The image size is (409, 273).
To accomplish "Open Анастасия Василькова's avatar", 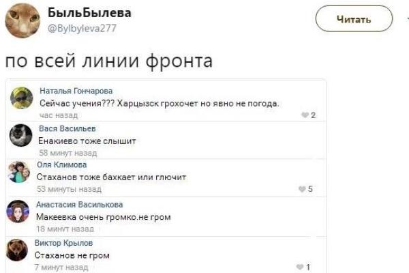I will [18, 212].
